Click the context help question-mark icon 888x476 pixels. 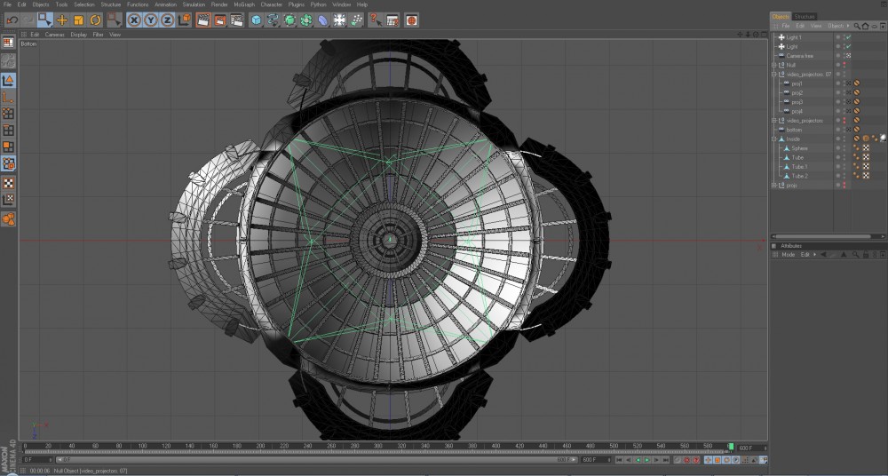pos(376,20)
